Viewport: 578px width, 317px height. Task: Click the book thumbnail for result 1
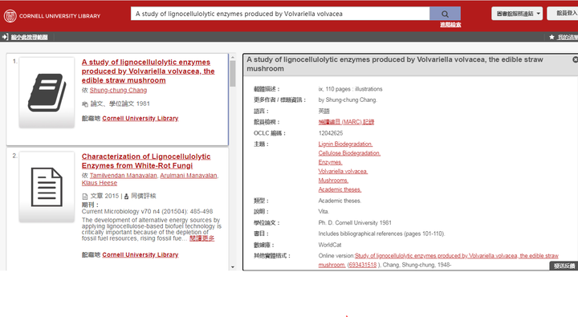tap(47, 92)
